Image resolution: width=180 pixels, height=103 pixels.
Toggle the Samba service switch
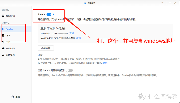50,14
